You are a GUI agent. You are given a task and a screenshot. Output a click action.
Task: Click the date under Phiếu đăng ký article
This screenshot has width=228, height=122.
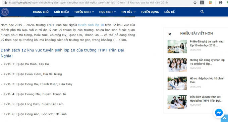pos(195,50)
